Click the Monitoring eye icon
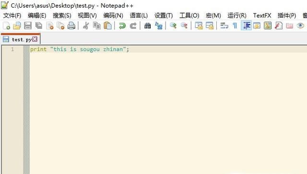307x174 pixels. [x=300, y=25]
